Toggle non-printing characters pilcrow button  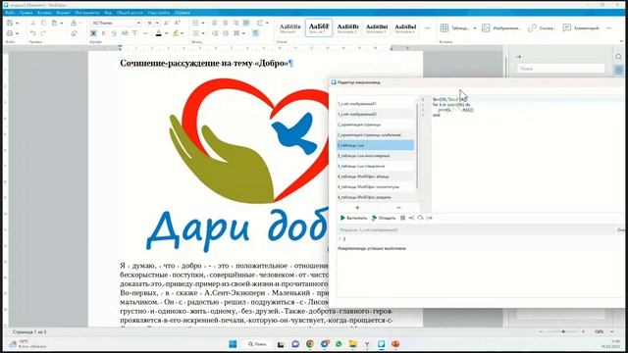click(x=255, y=33)
